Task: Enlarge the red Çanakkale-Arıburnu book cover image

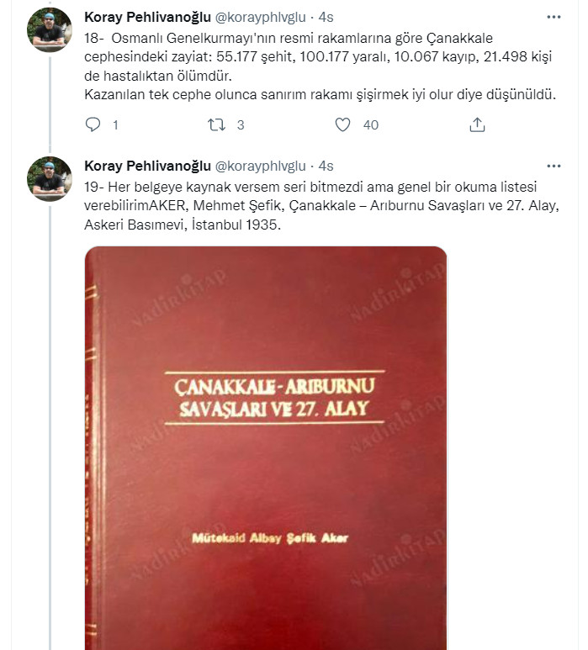Action: pos(266,446)
